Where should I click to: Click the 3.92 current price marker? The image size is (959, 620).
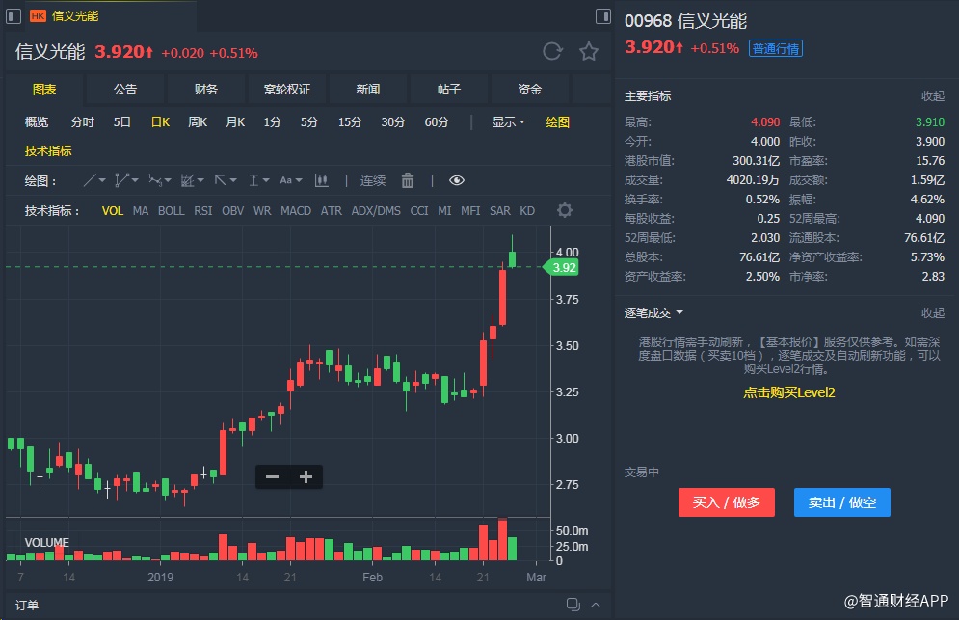pos(561,267)
